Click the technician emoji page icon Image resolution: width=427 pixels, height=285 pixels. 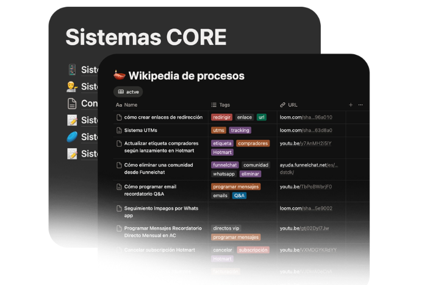(x=72, y=87)
